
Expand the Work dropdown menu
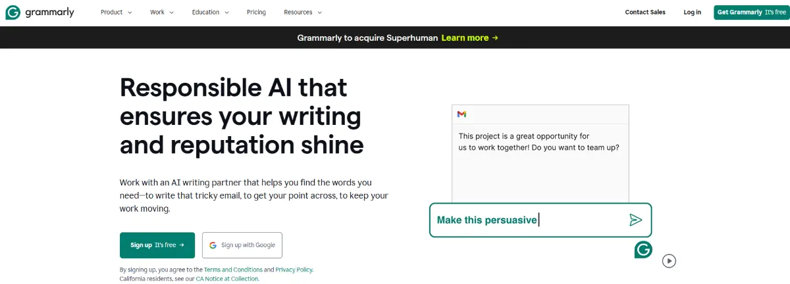(x=162, y=12)
